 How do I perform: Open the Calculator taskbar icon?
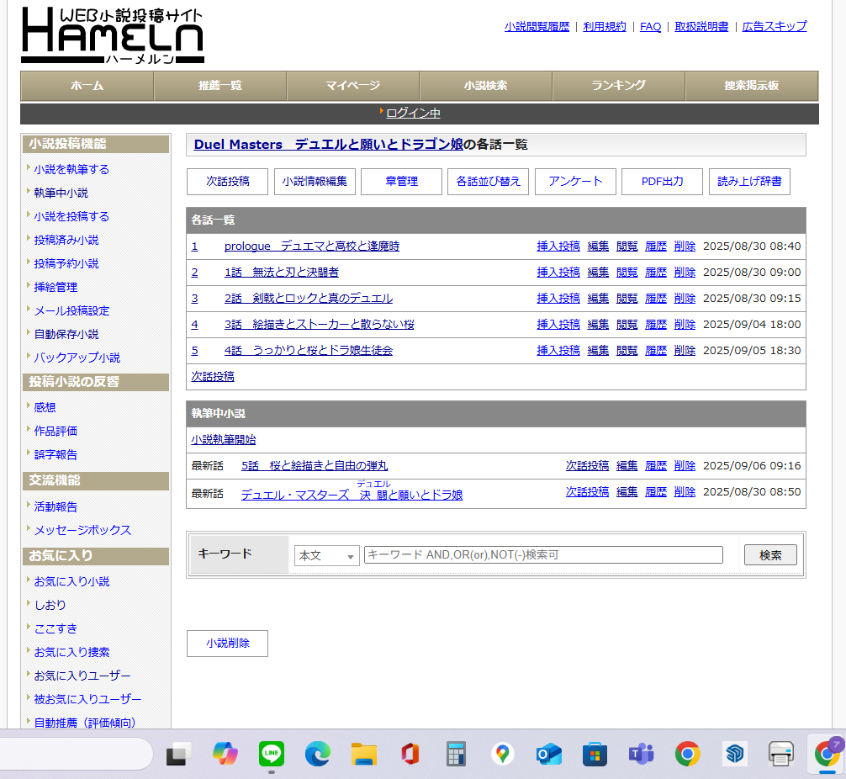tap(456, 754)
